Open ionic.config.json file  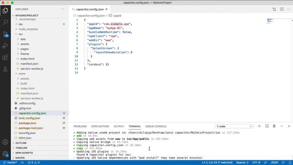click(29, 118)
